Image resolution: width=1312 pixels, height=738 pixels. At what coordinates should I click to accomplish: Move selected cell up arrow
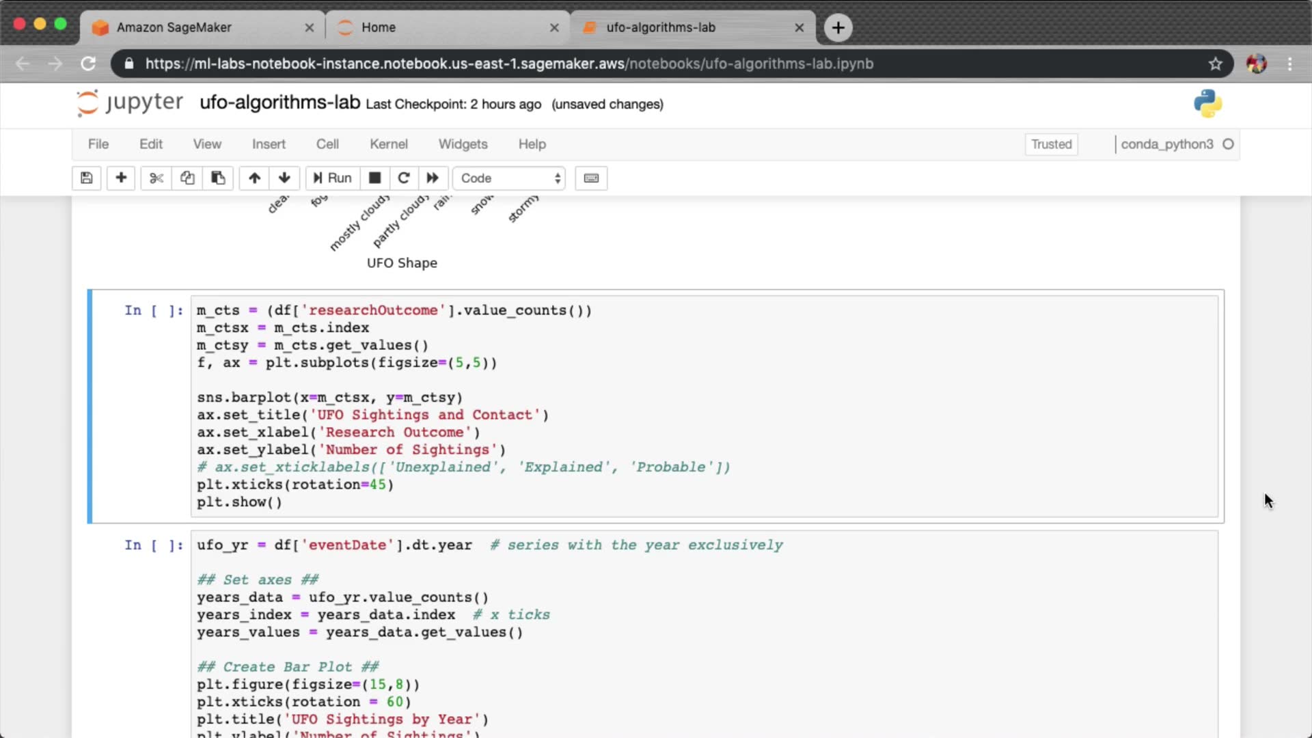254,178
